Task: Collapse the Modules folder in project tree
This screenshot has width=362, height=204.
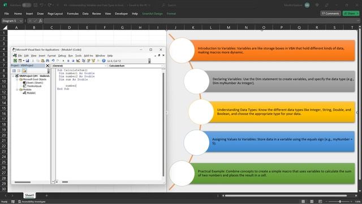Action: click(x=17, y=90)
